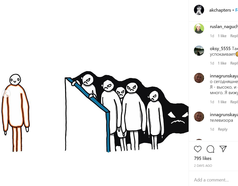Open oksy_5555 avatar
Viewport: 238px width, 186px height.
pos(199,51)
